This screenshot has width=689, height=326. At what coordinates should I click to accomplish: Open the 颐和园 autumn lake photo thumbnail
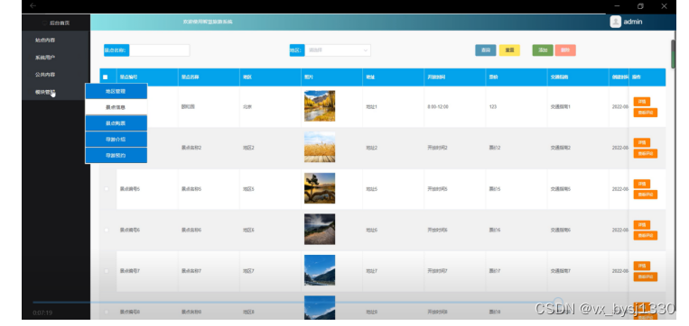[x=320, y=106]
